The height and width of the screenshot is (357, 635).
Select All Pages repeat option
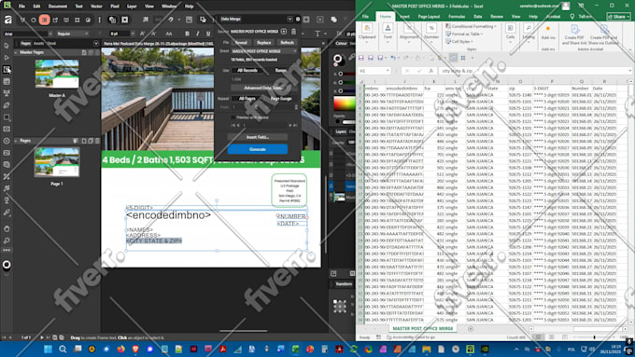pyautogui.click(x=247, y=99)
